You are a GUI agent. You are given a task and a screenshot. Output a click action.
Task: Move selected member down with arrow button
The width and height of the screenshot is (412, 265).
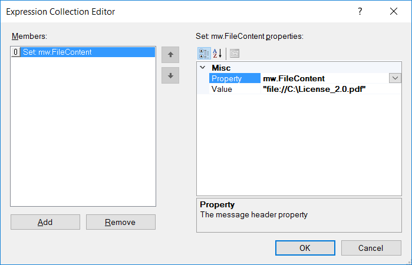pyautogui.click(x=170, y=75)
